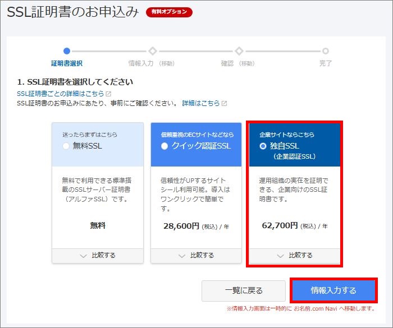
Task: Open the 詳細はこちら link
Action: [201, 103]
